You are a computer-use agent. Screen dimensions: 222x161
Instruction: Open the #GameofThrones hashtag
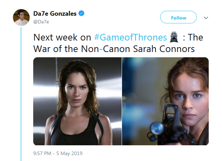click(130, 37)
